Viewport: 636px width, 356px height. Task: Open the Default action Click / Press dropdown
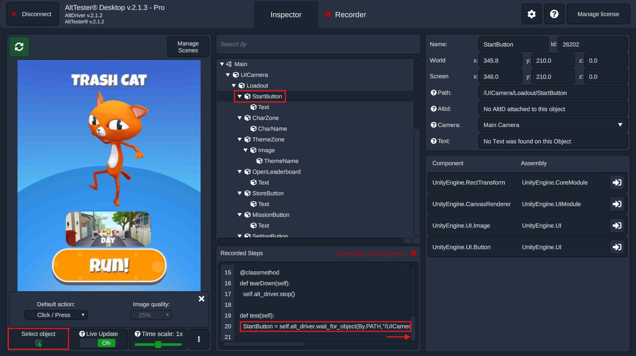coord(56,315)
